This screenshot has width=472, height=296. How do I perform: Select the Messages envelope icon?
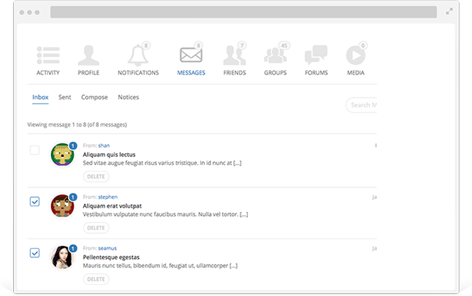tap(191, 56)
